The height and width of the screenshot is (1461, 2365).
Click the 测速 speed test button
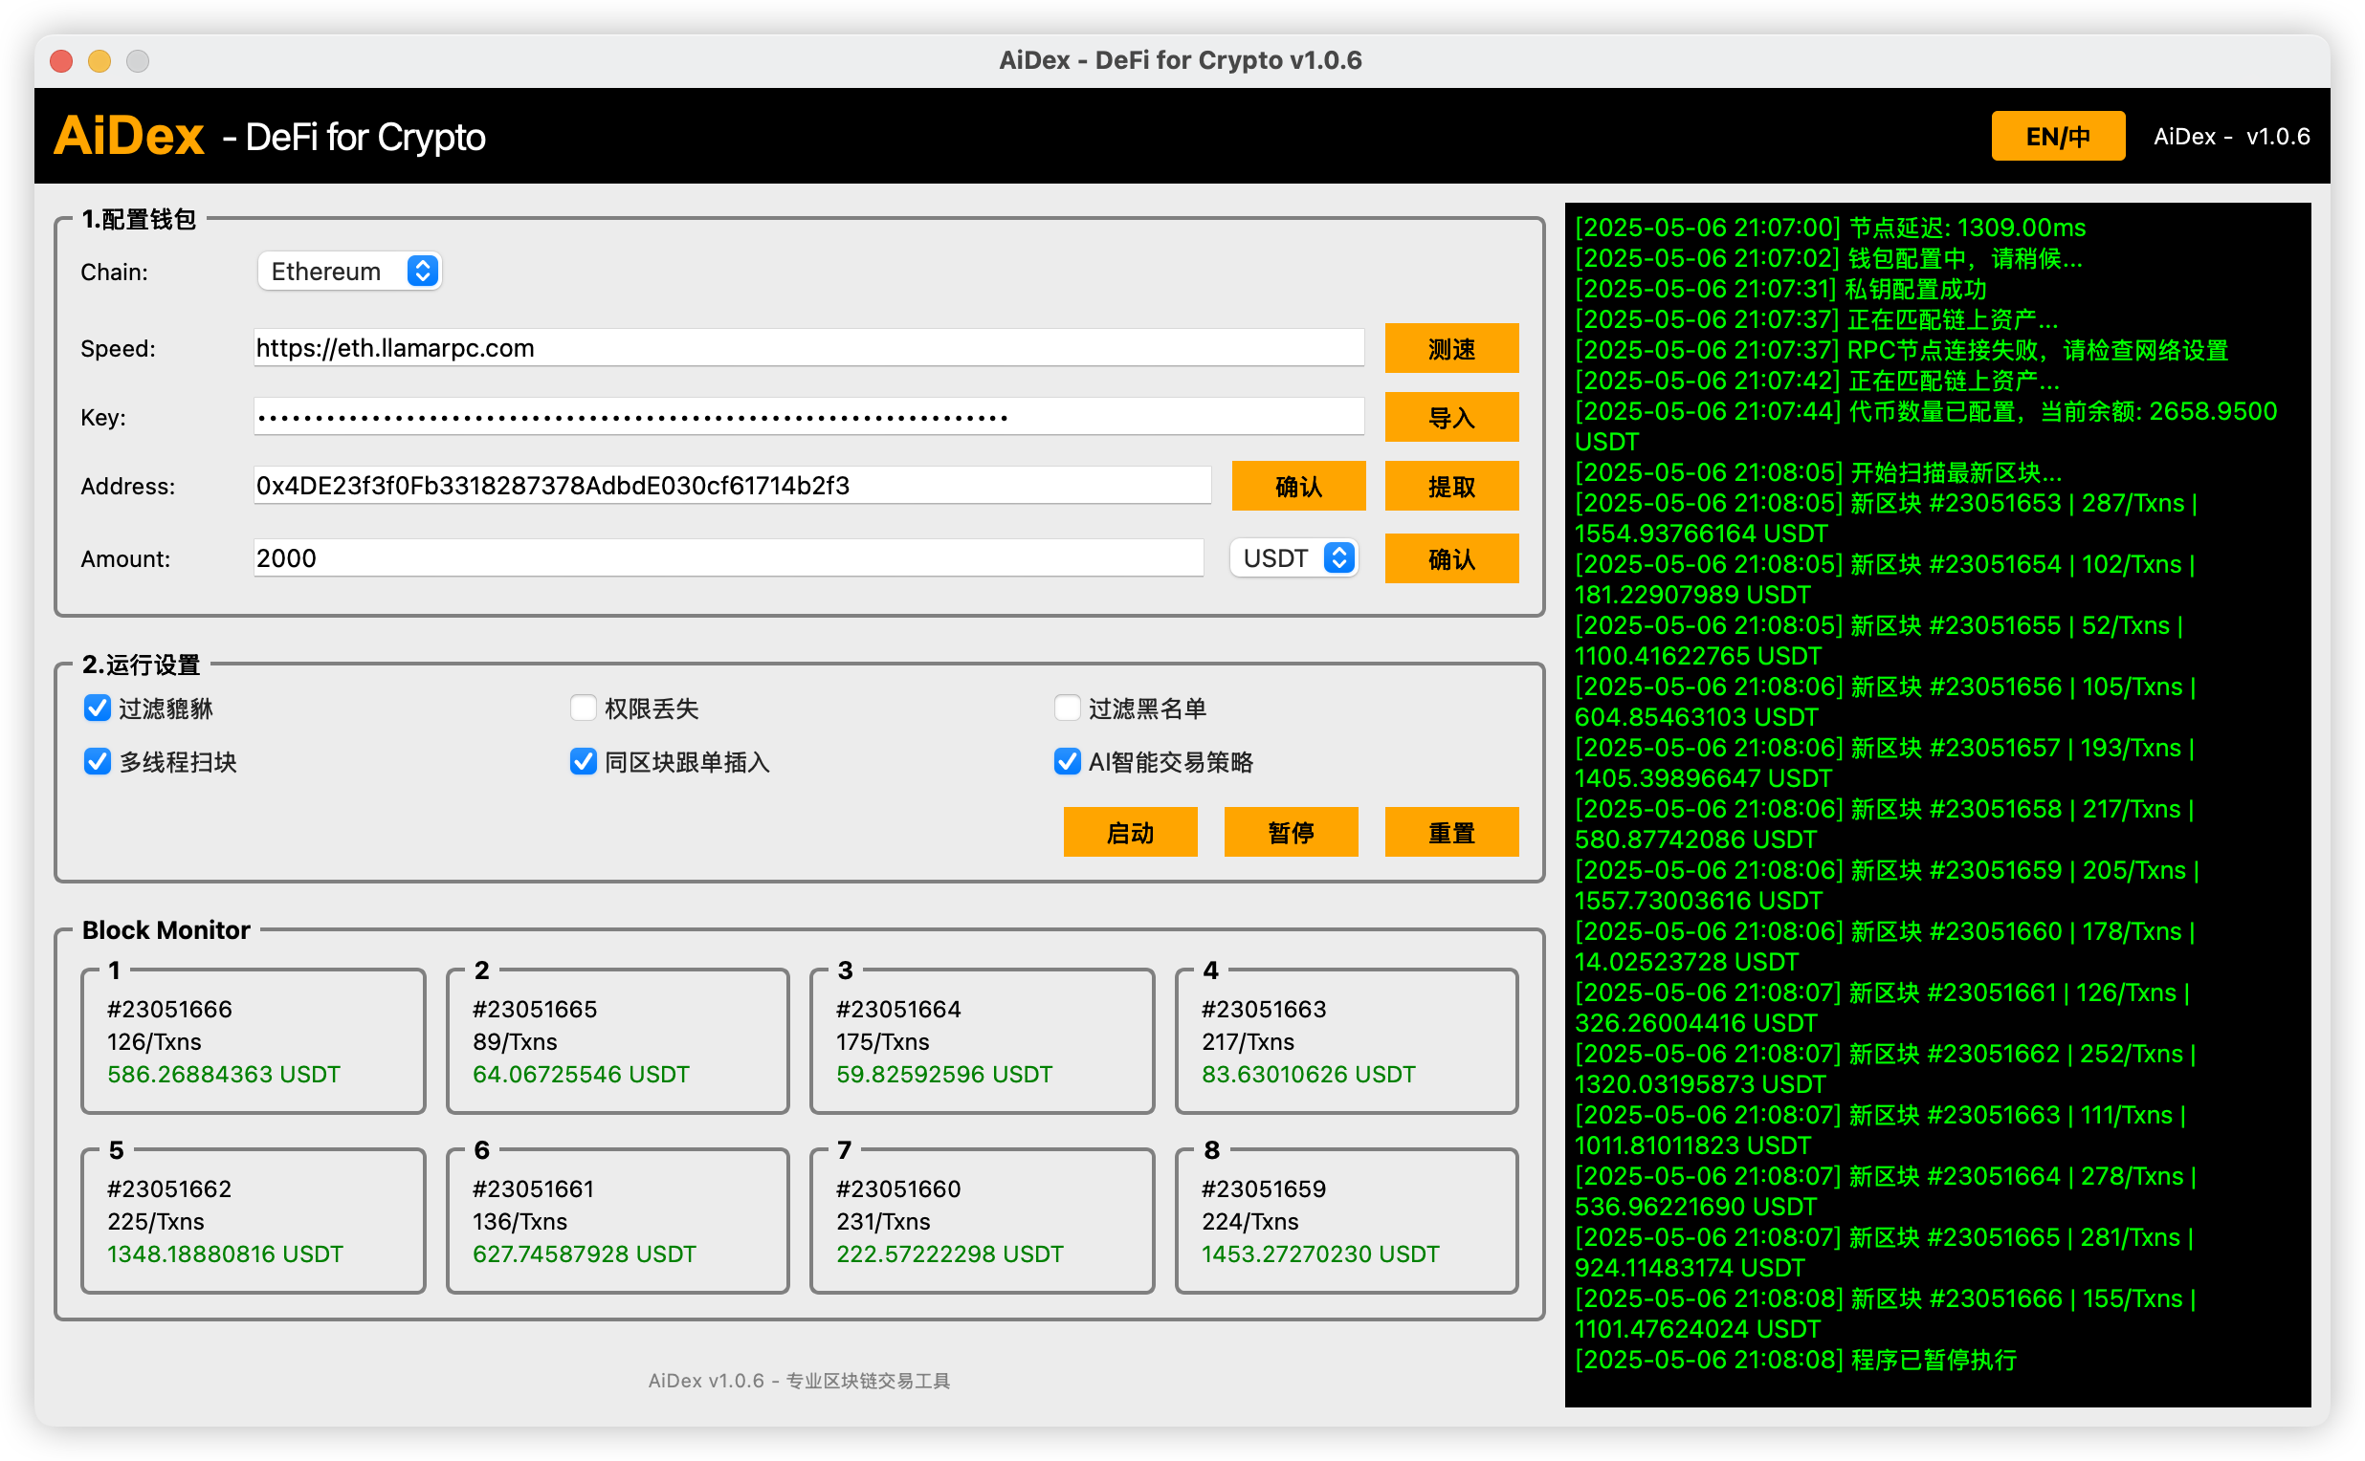coord(1451,348)
